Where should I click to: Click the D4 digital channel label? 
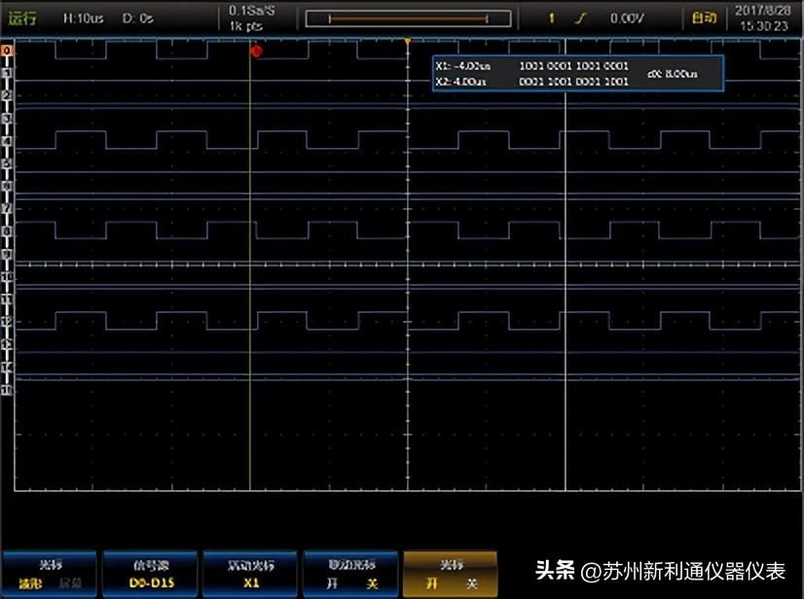[7, 141]
